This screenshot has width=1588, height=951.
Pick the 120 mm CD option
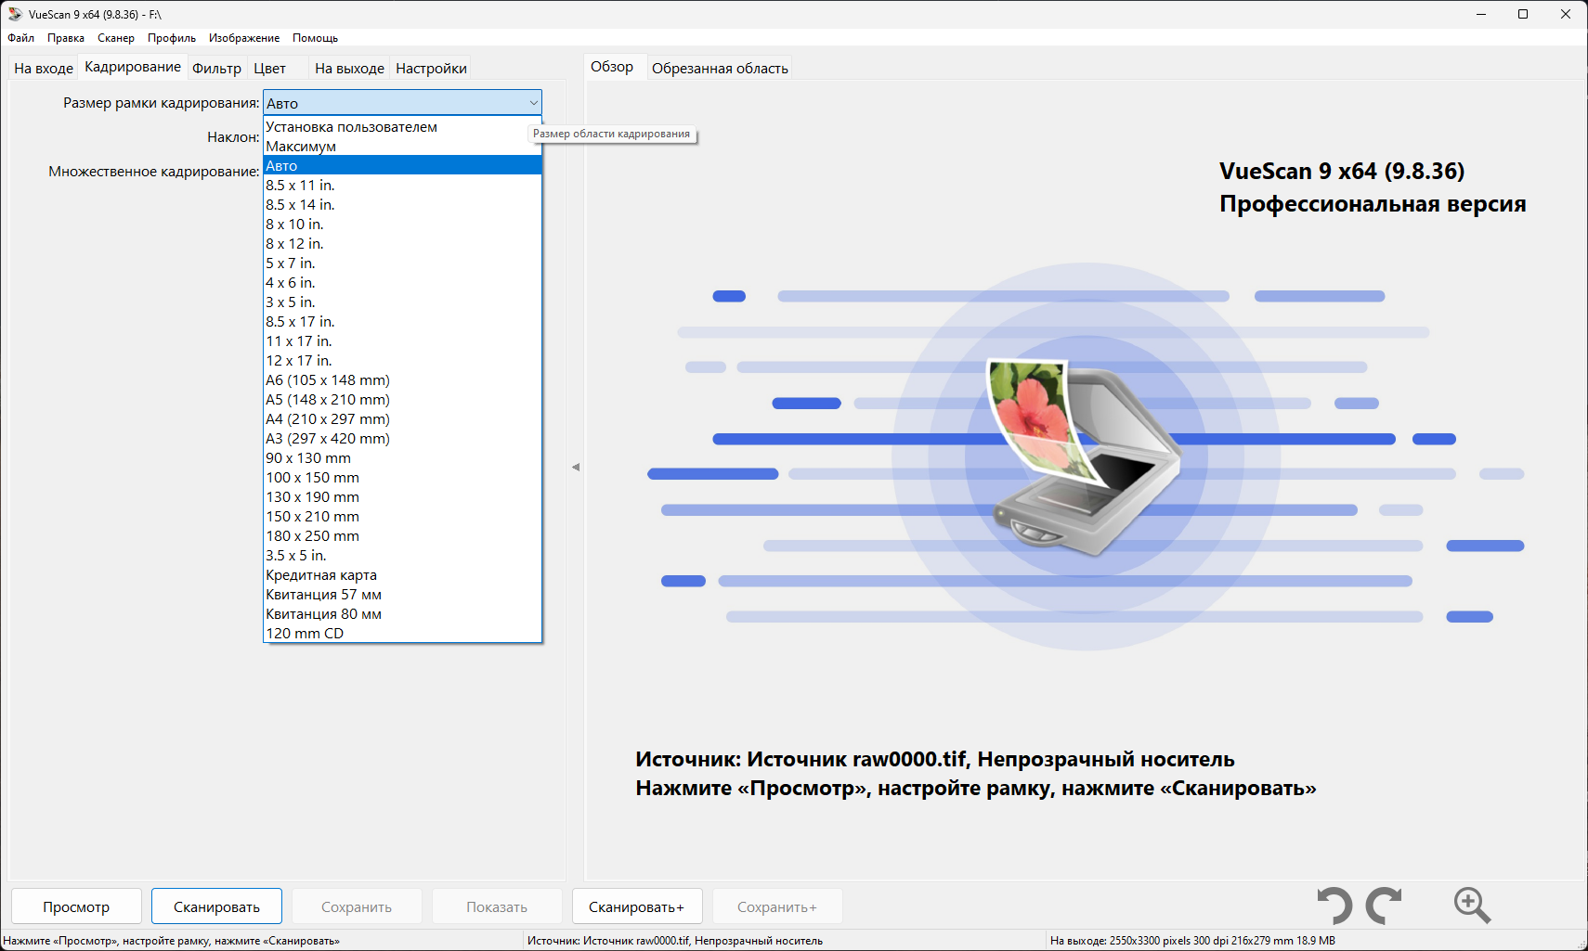[402, 633]
